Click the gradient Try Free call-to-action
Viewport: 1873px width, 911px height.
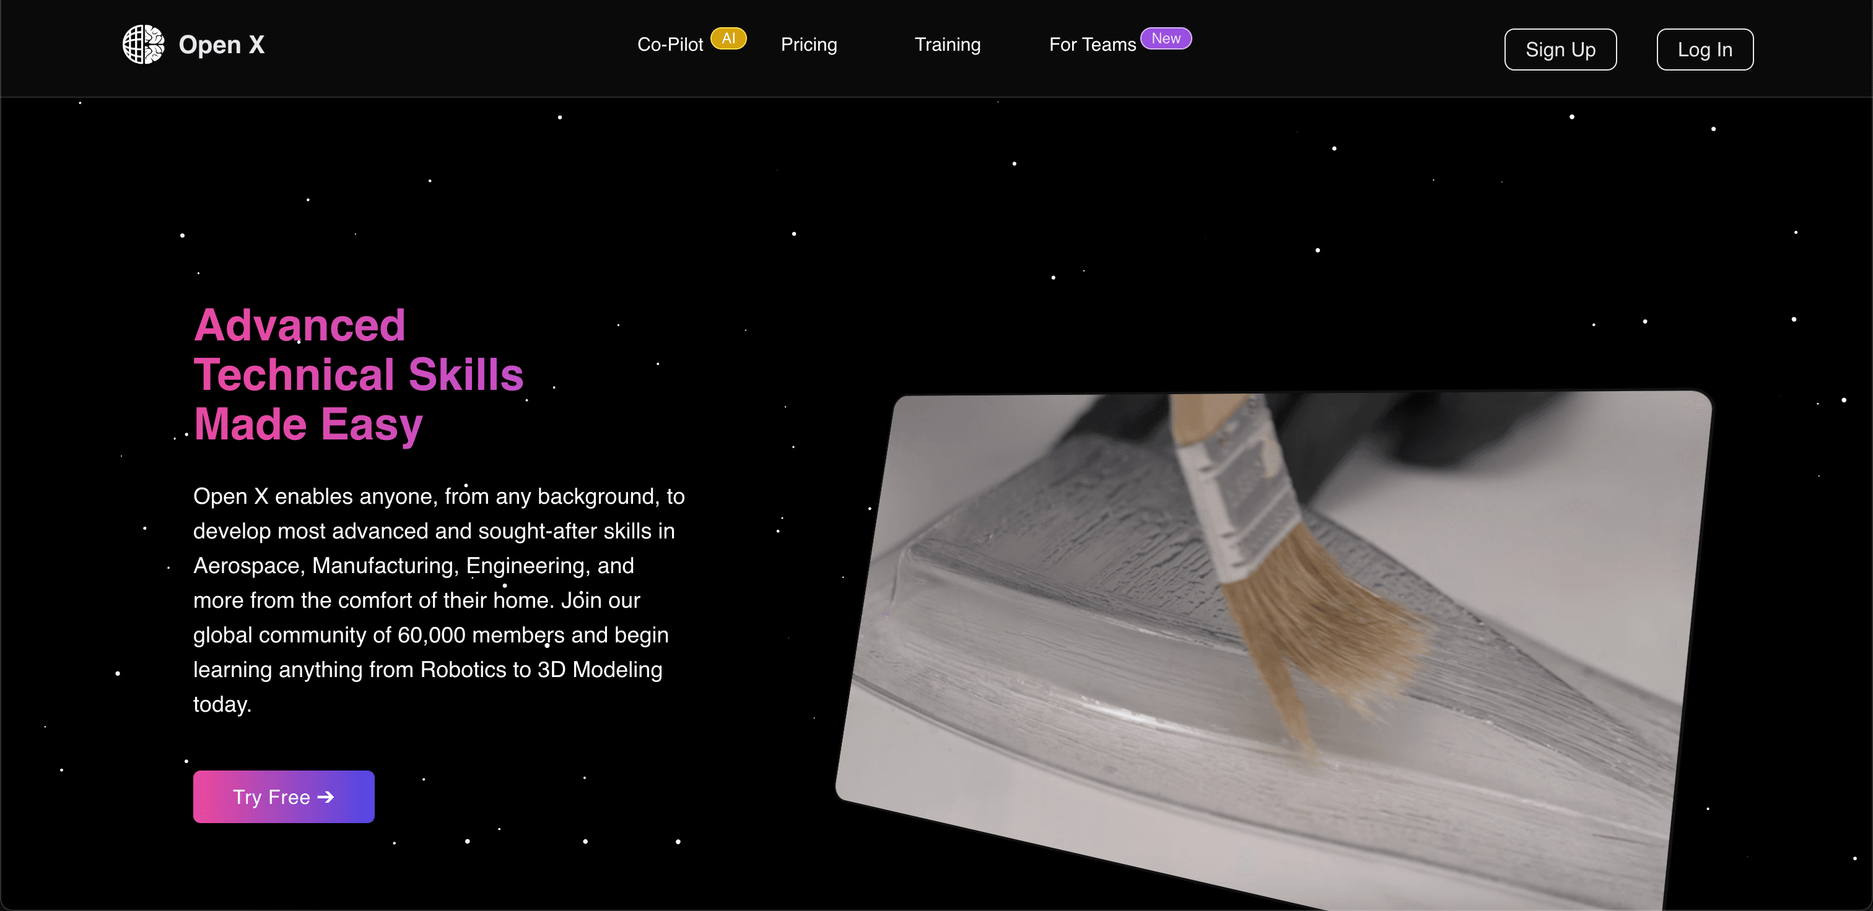pos(283,797)
